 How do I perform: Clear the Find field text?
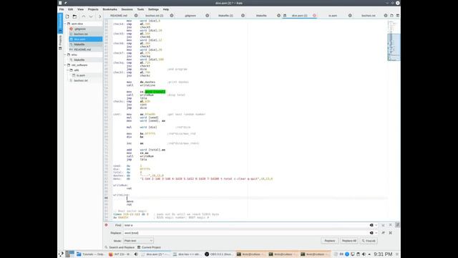point(371,225)
